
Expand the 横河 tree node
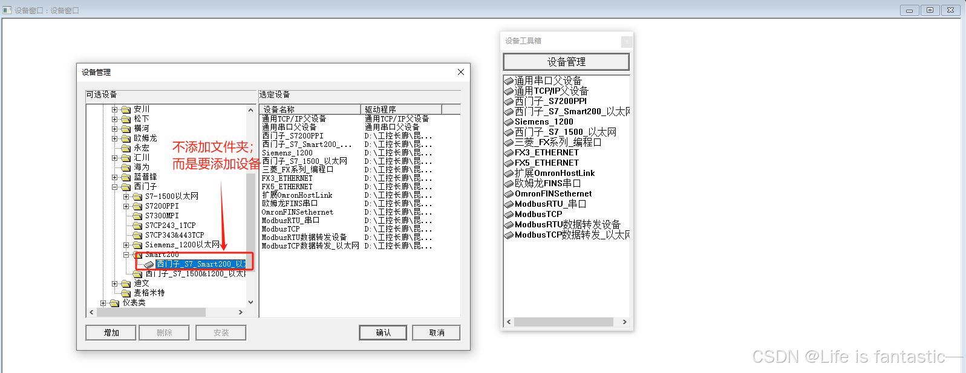115,129
